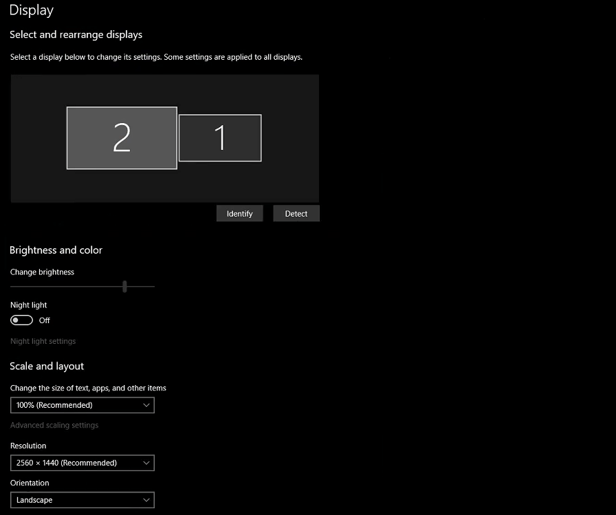This screenshot has height=515, width=616.
Task: Click the chevron on the Resolution dropdown
Action: (x=146, y=463)
